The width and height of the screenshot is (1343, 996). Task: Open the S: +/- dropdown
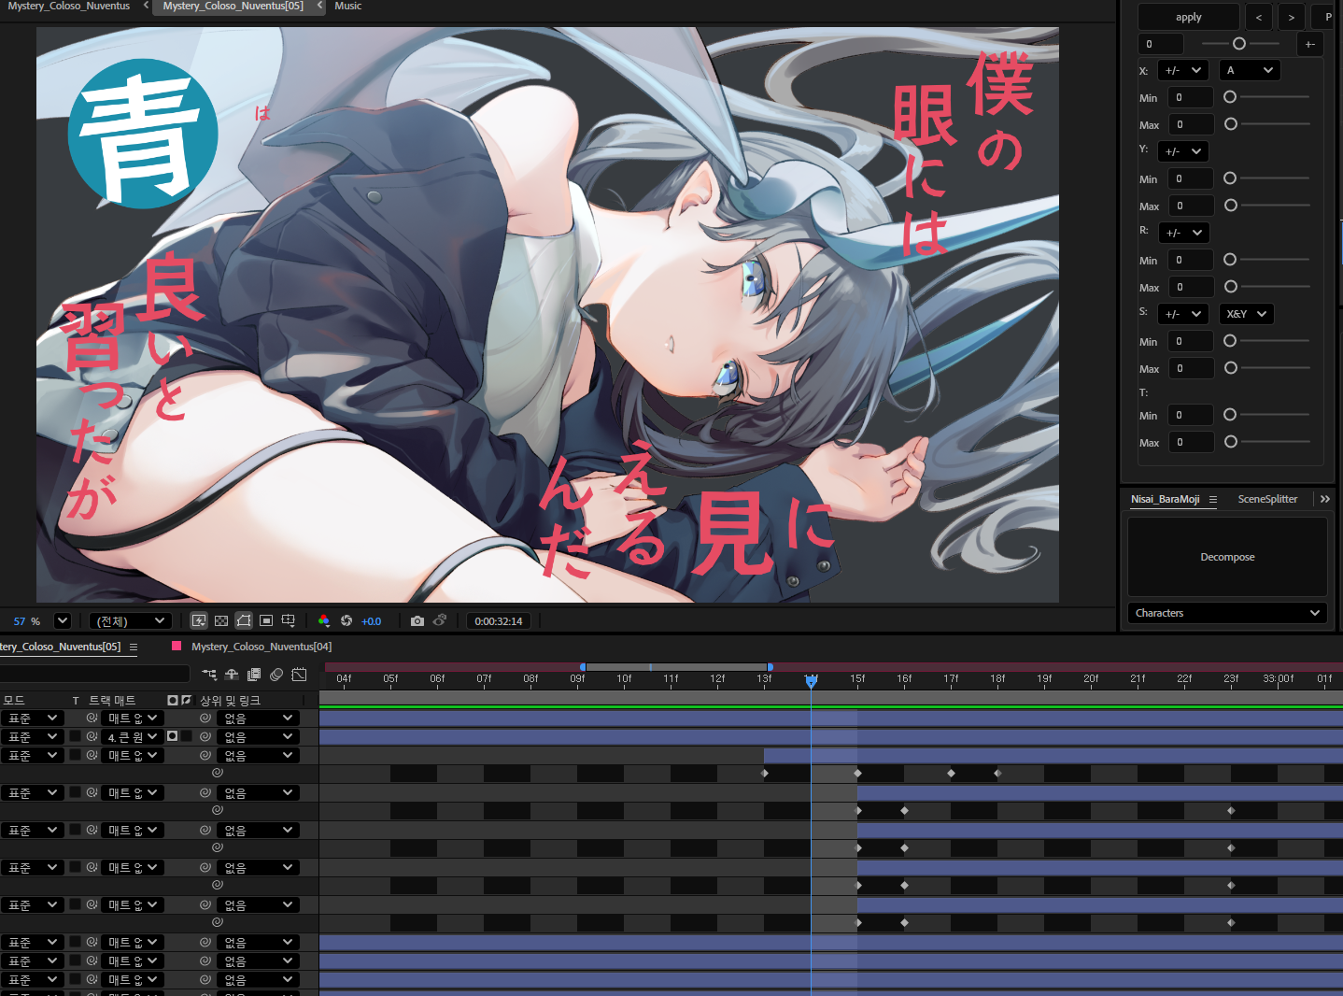(1183, 314)
